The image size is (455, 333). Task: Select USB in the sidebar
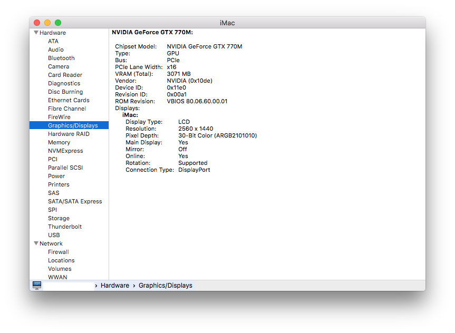[x=54, y=234]
